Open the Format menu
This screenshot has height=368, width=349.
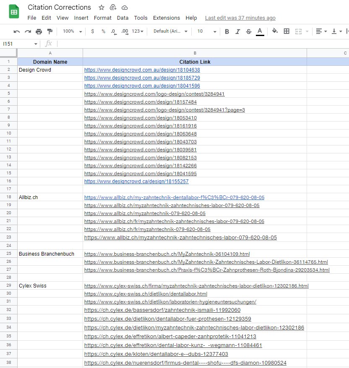103,18
